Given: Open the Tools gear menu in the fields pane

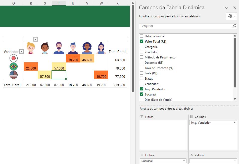Looking at the screenshot, I should point(230,16).
